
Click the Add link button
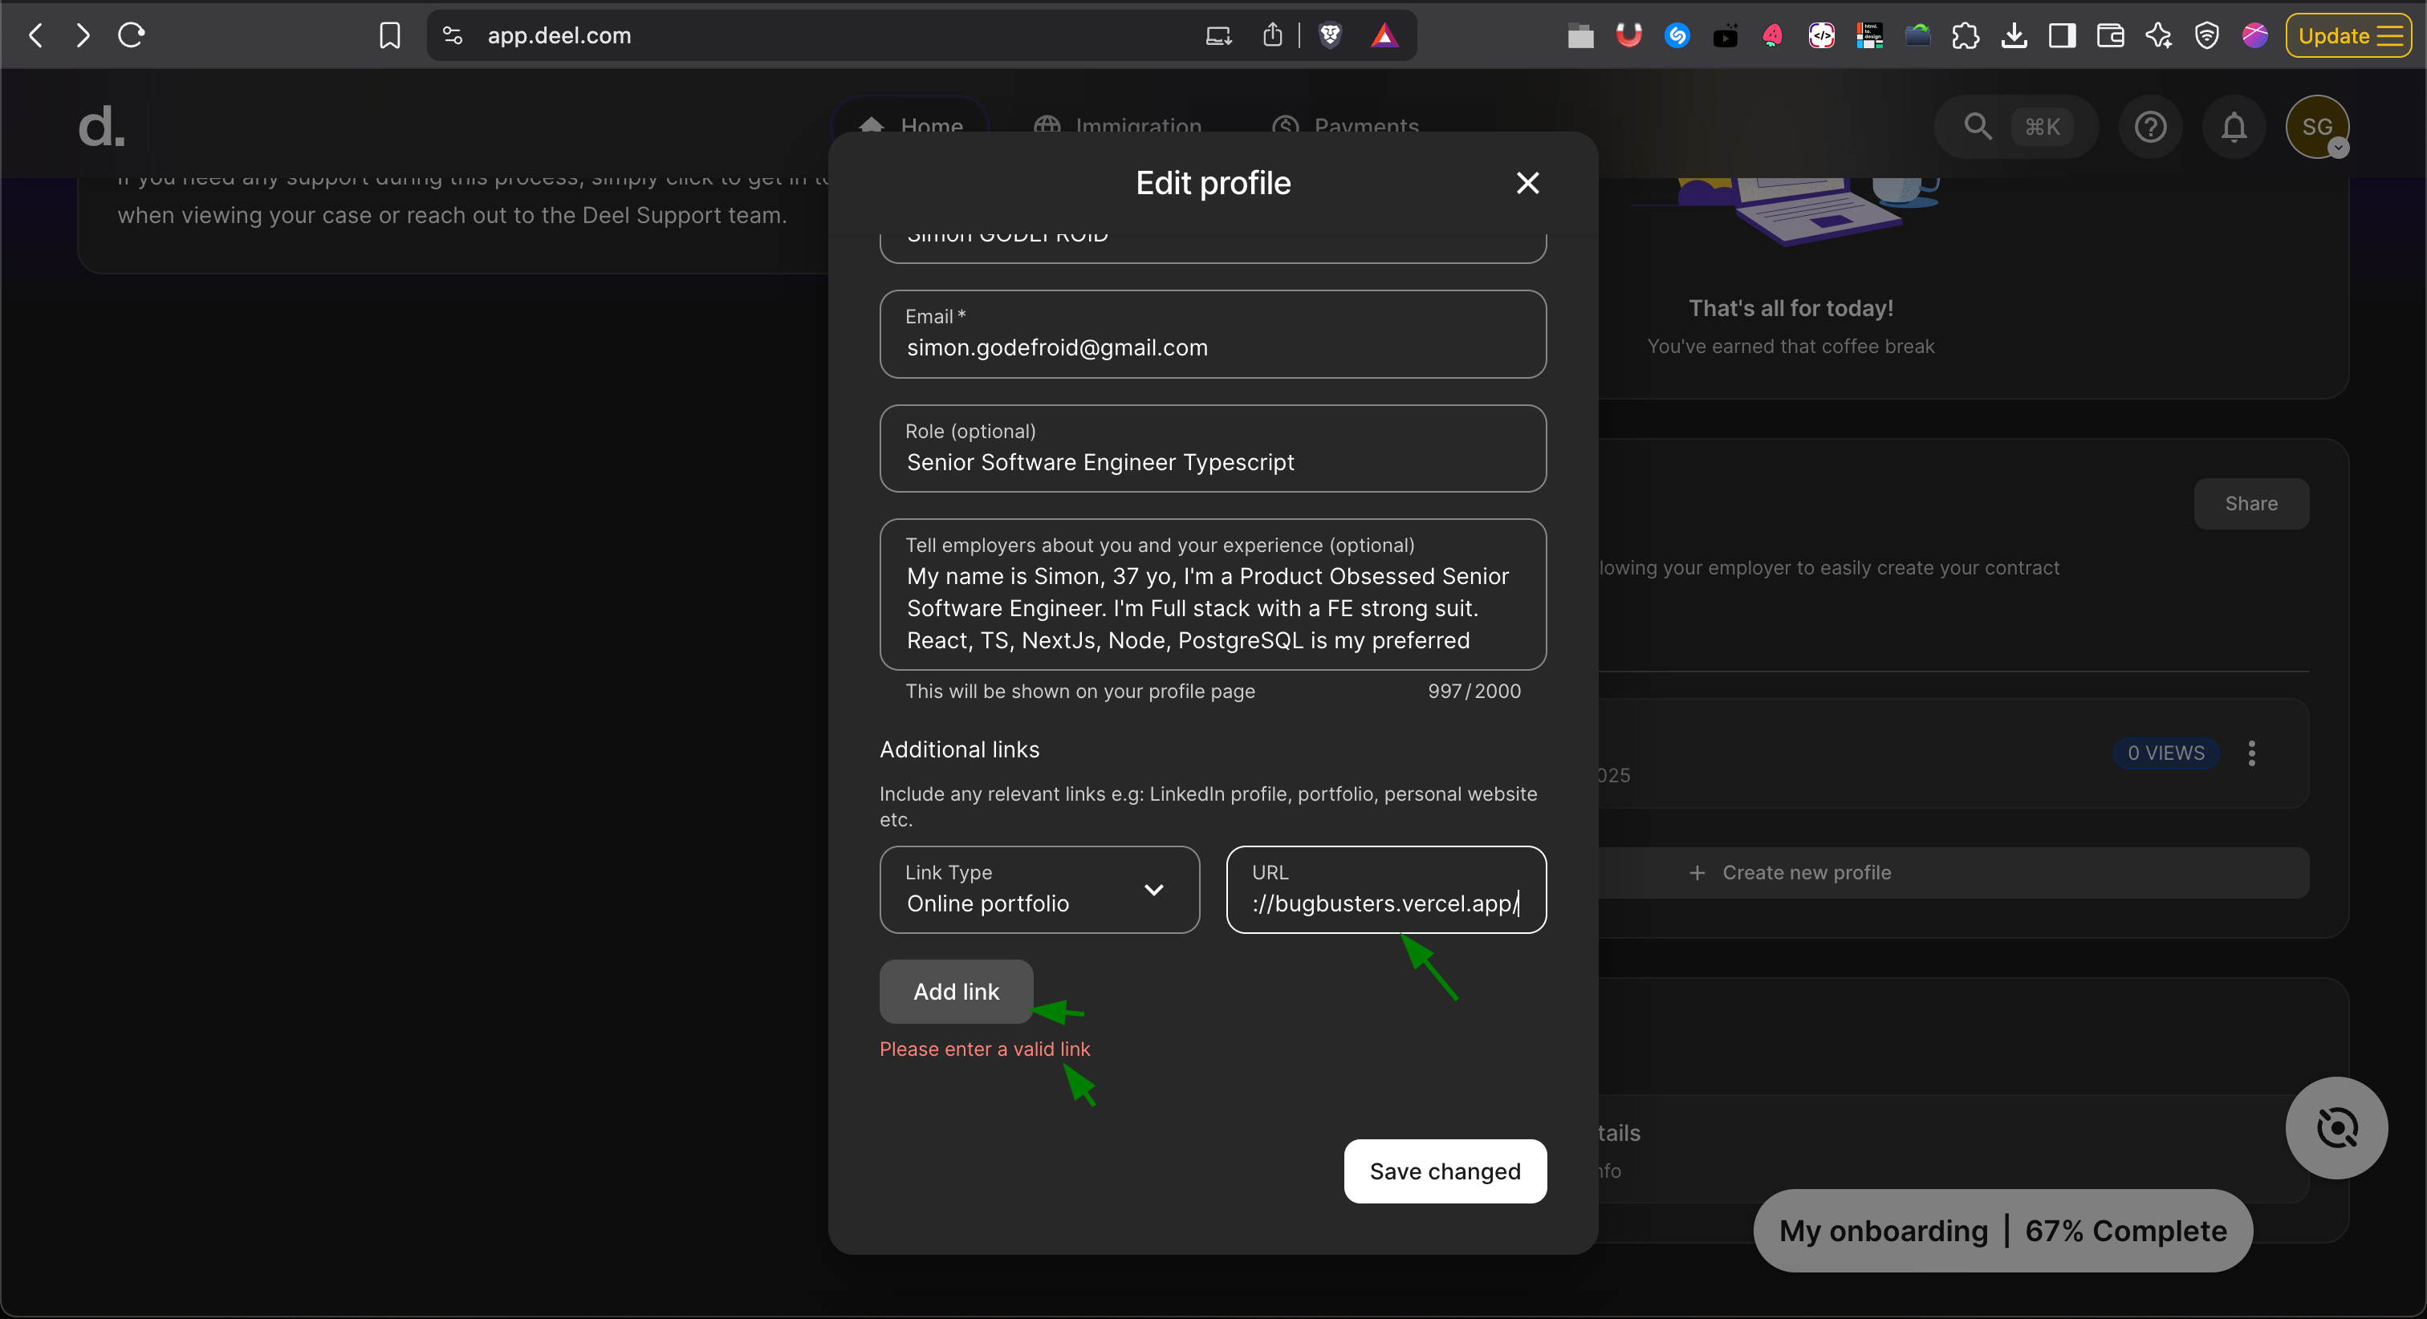coord(955,991)
